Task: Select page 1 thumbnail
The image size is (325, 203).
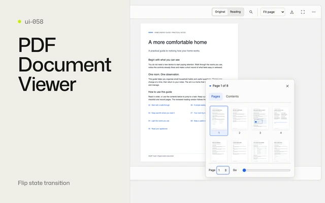Action: click(219, 121)
